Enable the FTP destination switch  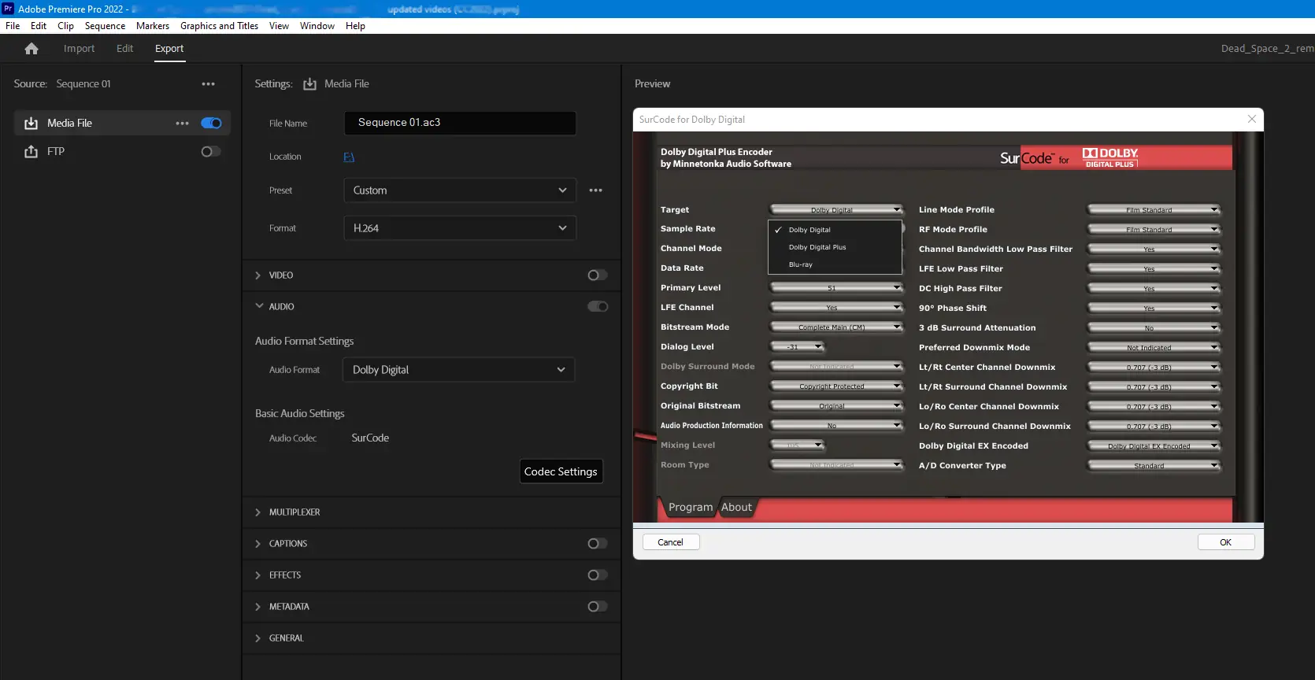pos(211,152)
